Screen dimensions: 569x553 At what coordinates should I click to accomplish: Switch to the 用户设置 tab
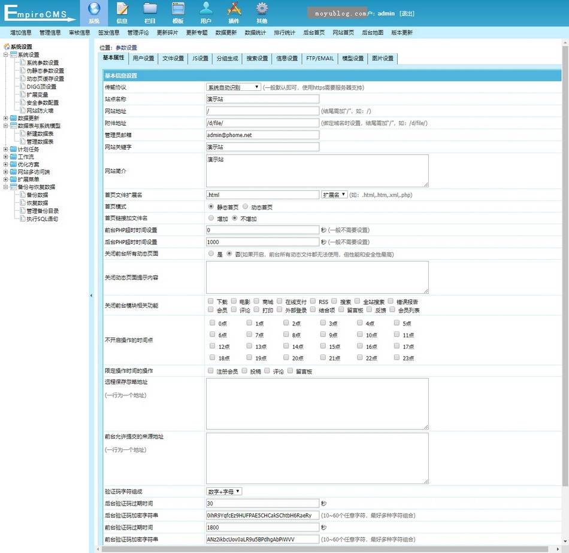click(143, 59)
